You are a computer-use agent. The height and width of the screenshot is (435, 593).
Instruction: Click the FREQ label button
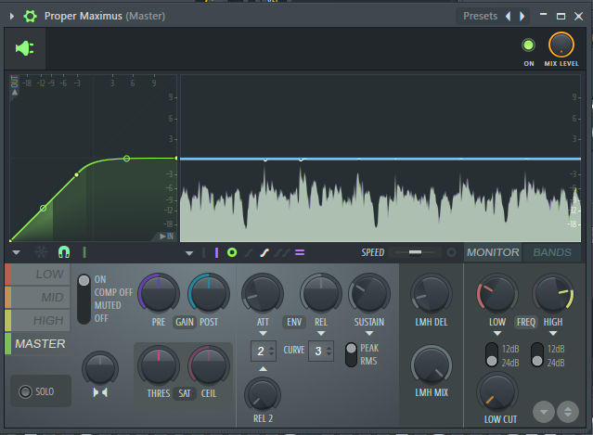click(x=526, y=322)
